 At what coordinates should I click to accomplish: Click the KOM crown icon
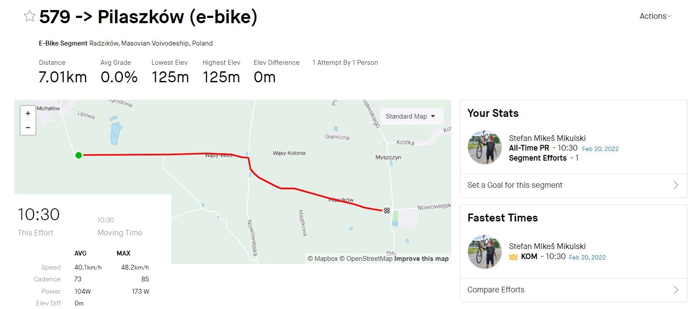pos(513,257)
